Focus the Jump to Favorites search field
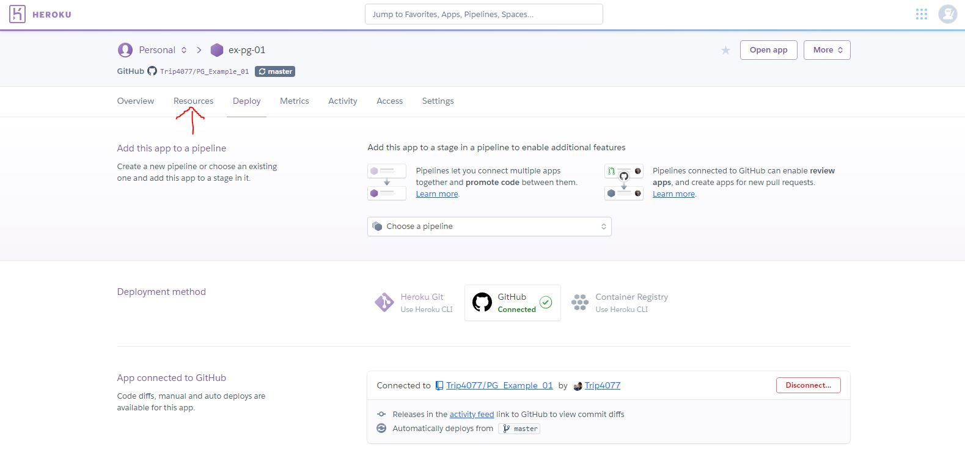The image size is (965, 461). (484, 14)
